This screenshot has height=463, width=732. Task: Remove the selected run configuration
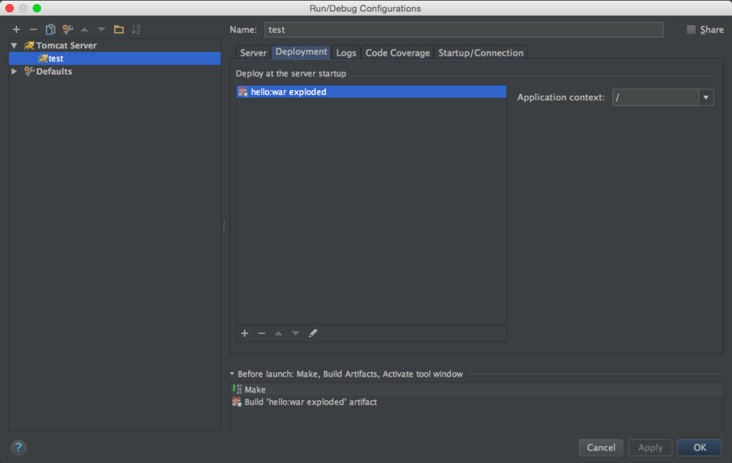click(x=33, y=29)
